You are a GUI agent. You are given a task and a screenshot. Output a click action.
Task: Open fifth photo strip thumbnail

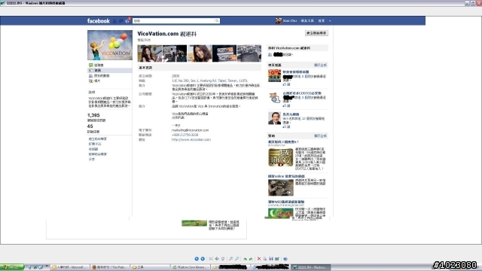pos(249,53)
